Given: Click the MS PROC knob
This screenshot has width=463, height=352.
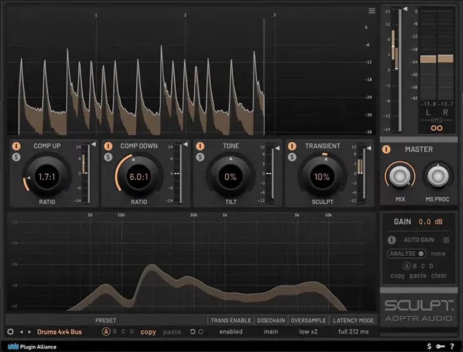Looking at the screenshot, I should (x=438, y=176).
